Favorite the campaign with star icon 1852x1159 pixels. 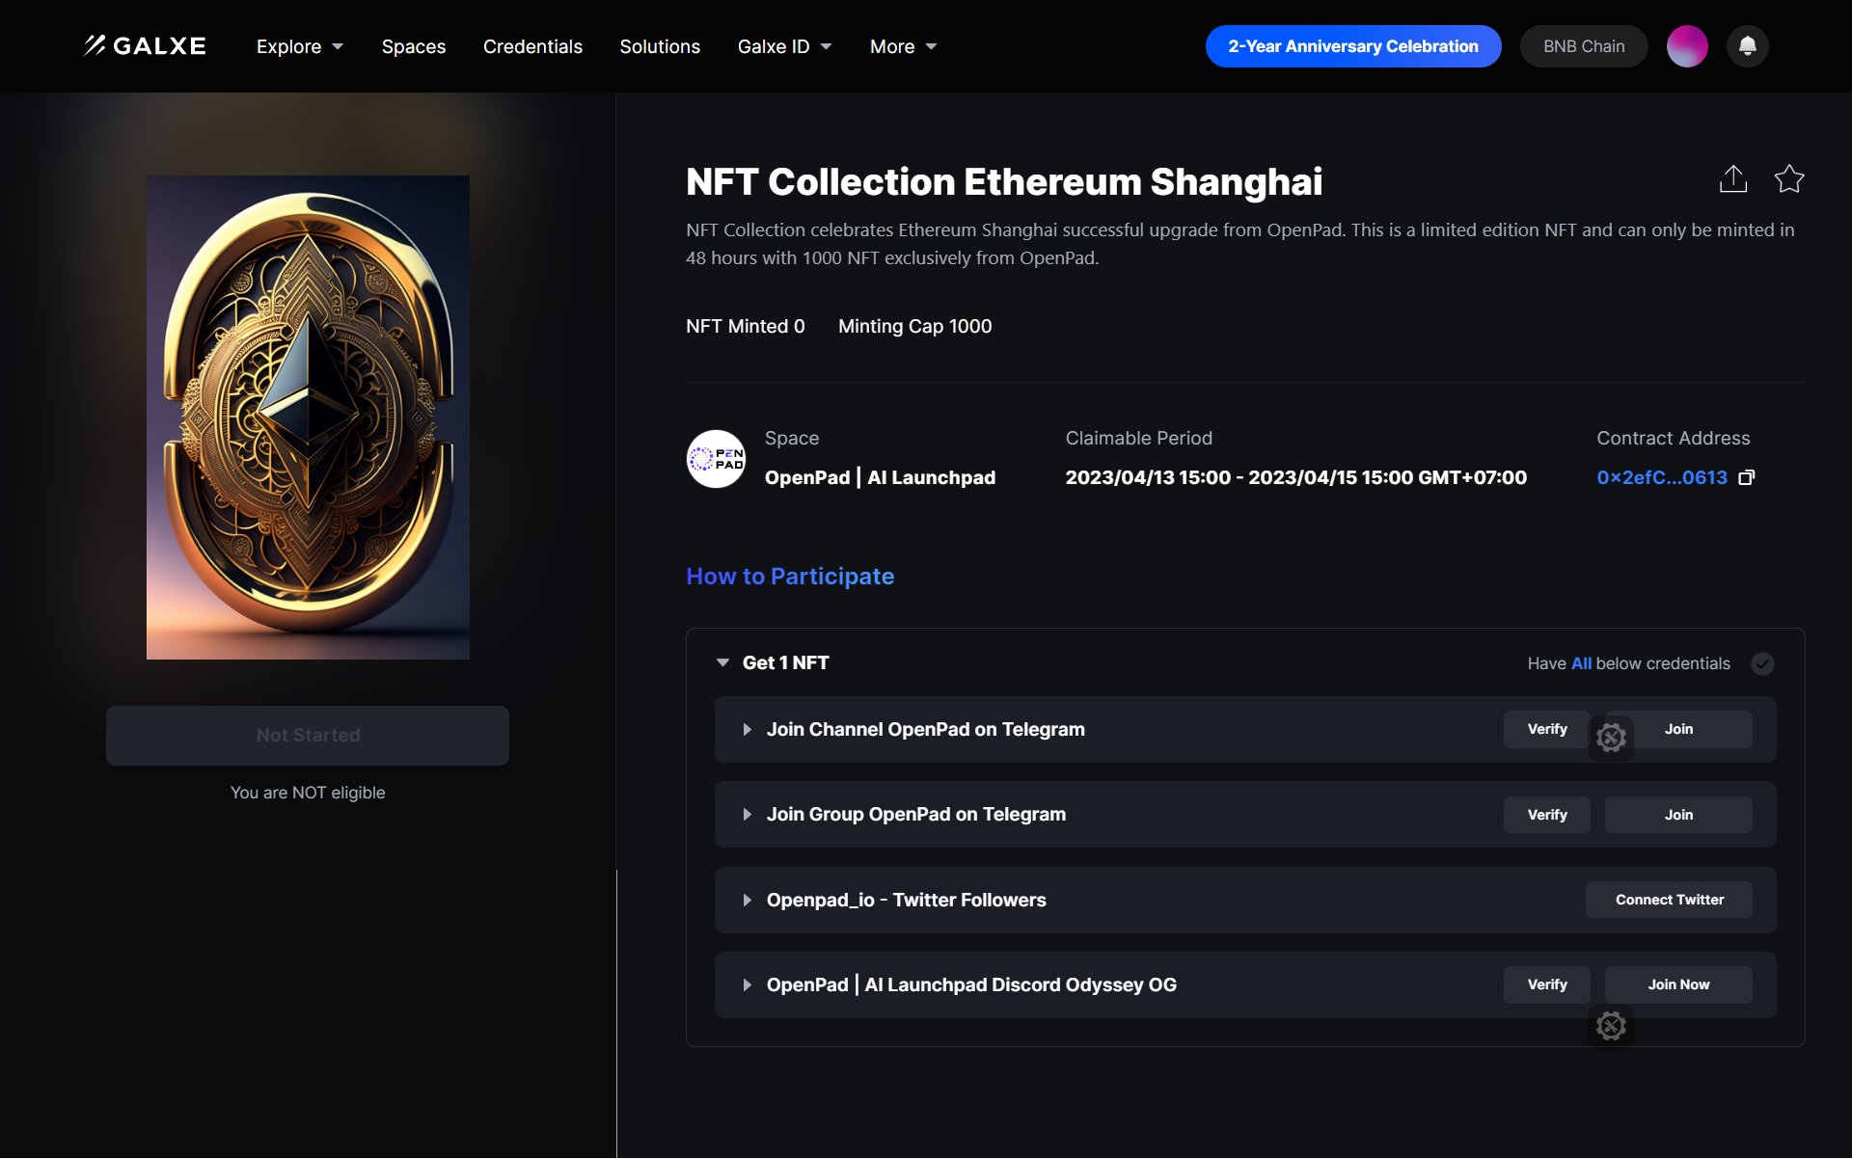[x=1789, y=178]
